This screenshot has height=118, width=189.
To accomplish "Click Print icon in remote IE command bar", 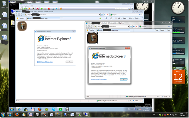I will pyautogui.click(x=119, y=18).
